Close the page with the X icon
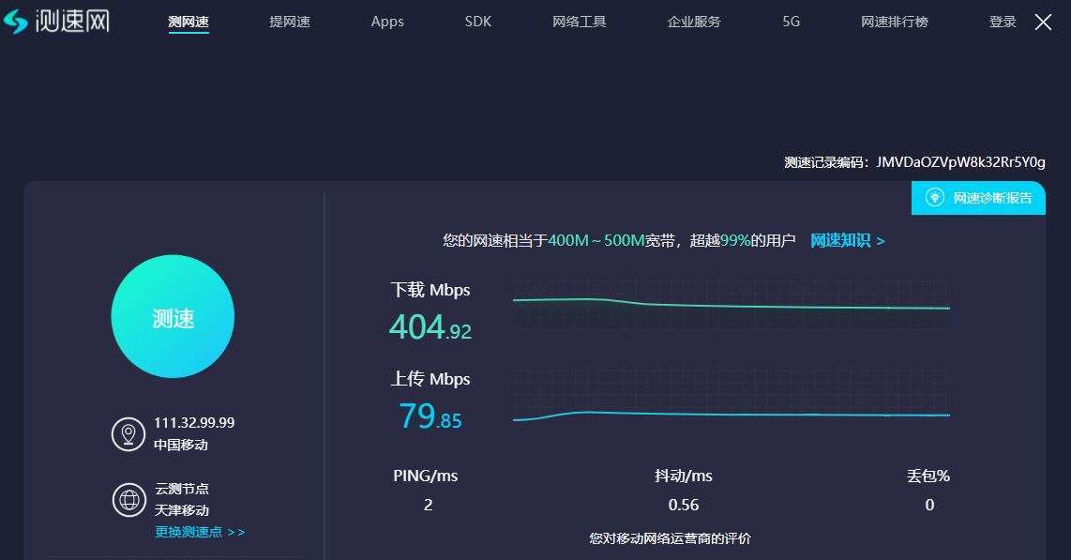Viewport: 1071px width, 560px height. [1043, 23]
